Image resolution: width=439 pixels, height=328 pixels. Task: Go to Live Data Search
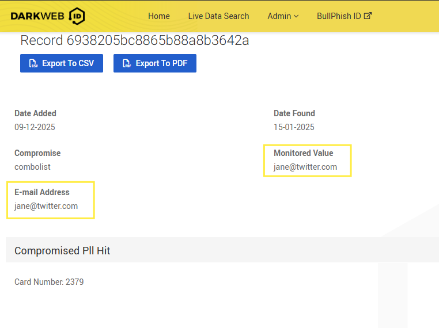218,16
